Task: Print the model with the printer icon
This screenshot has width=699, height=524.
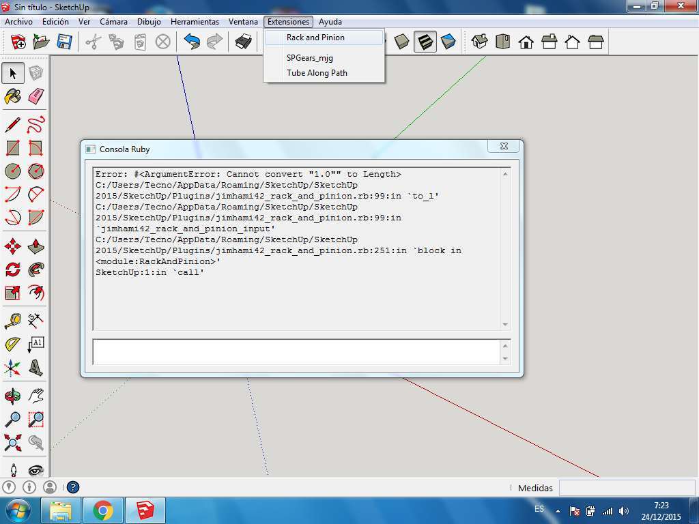Action: click(244, 42)
